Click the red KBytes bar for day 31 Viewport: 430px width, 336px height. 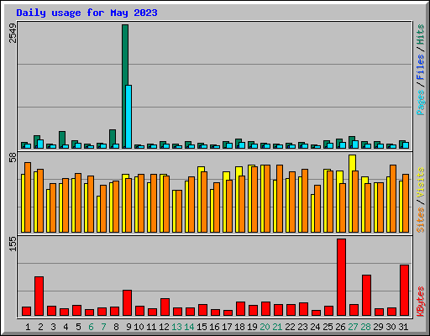[404, 290]
